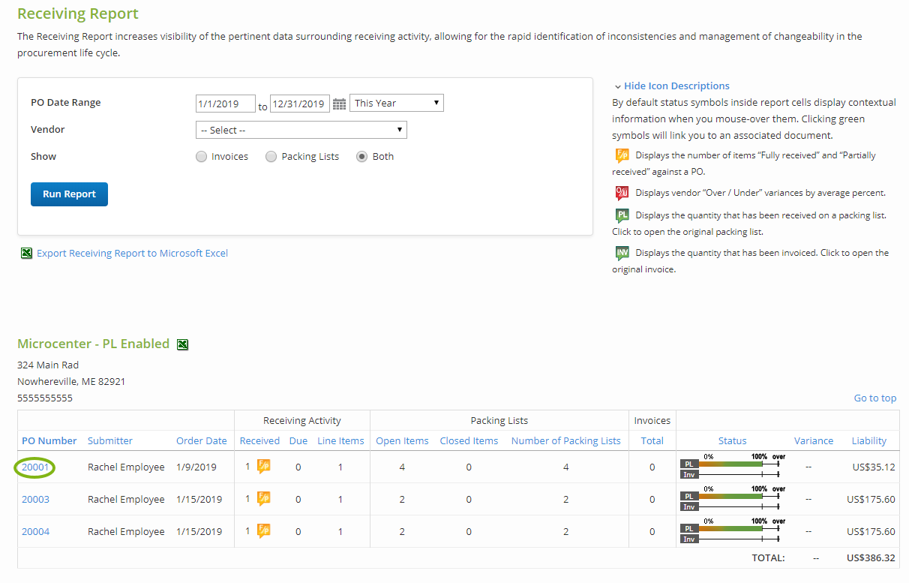Click the status progress bar for PO 20004

point(733,531)
